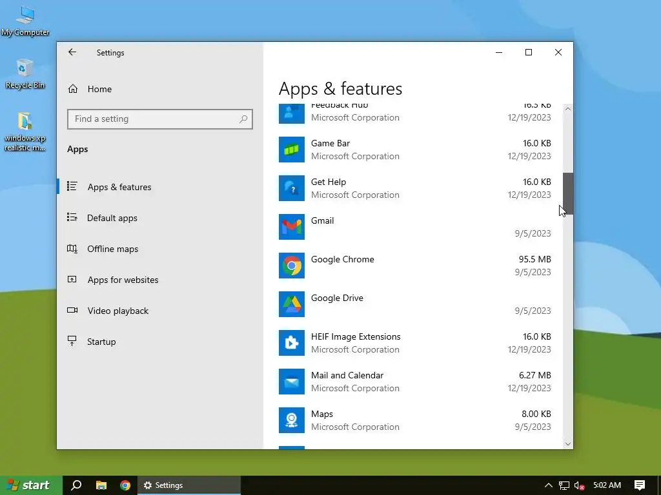This screenshot has height=495, width=661.
Task: Click the Mail and Calendar icon
Action: click(291, 382)
